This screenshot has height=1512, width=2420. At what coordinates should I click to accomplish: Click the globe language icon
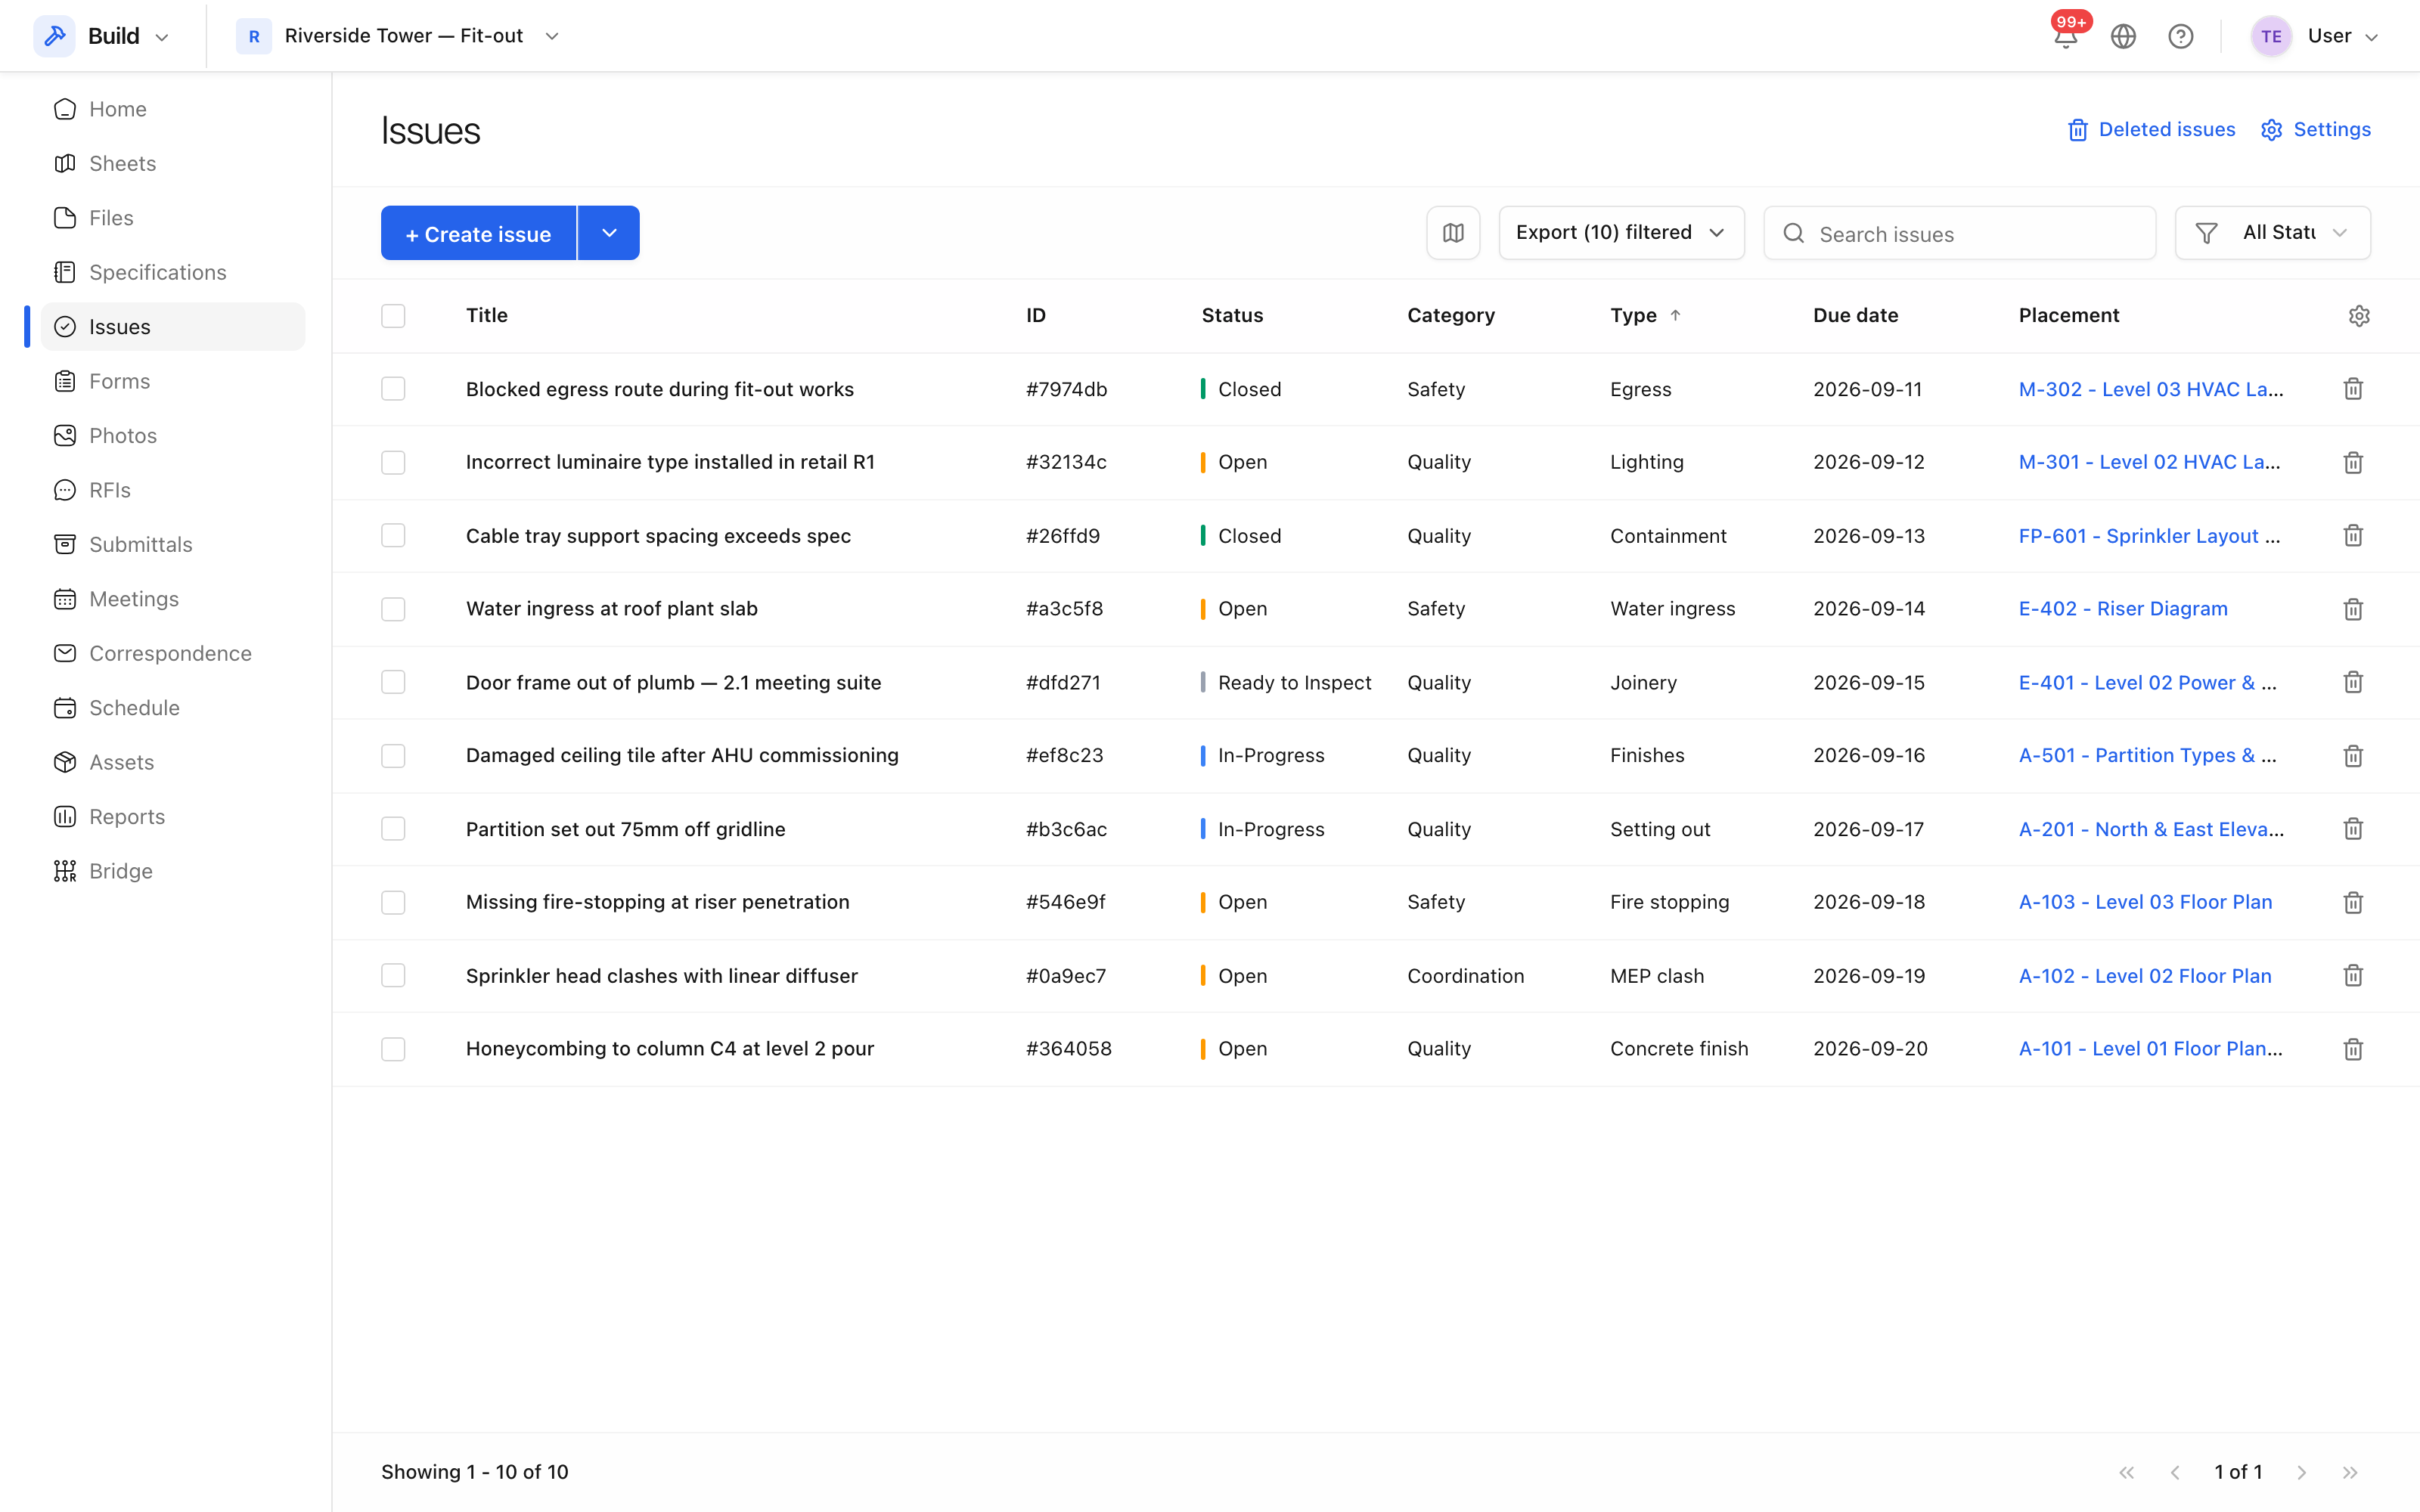(x=2123, y=36)
